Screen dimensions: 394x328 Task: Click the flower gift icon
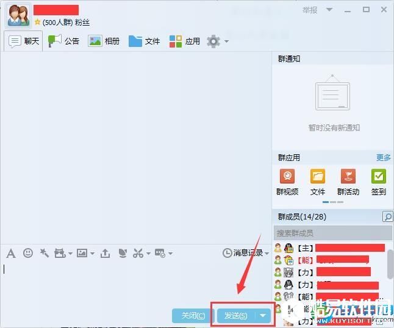123,253
